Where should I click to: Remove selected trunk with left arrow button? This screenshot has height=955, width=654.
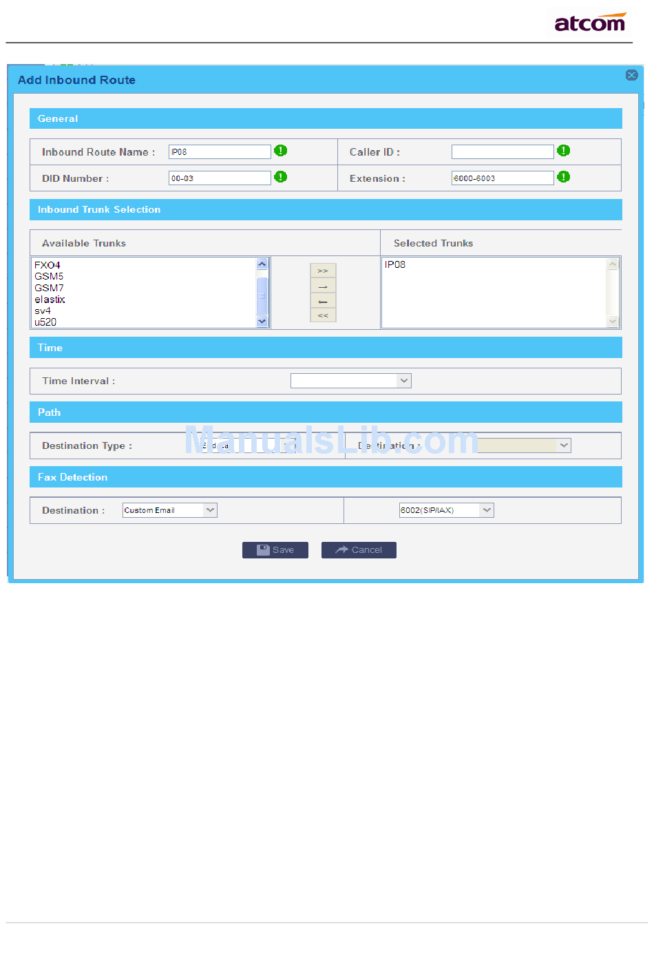coord(323,301)
